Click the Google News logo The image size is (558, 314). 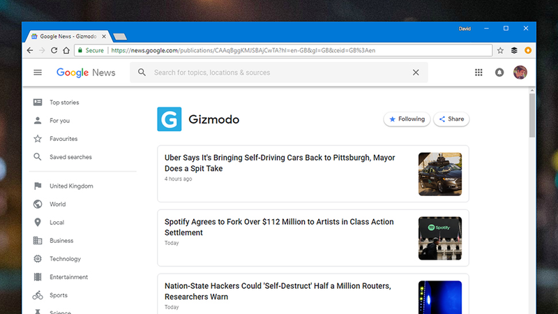[86, 73]
